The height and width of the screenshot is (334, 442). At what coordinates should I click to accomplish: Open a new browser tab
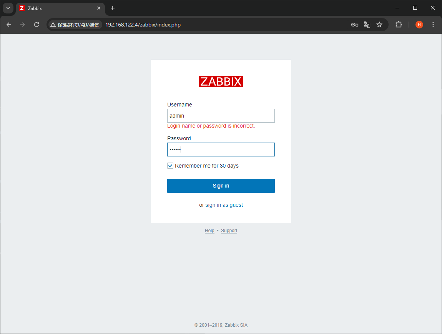pos(113,8)
